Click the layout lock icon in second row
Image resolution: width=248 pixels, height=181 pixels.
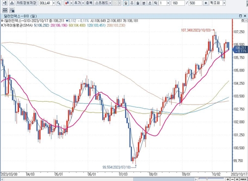[12, 10]
